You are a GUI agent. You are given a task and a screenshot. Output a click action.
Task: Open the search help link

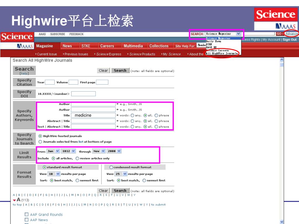tap(24, 73)
